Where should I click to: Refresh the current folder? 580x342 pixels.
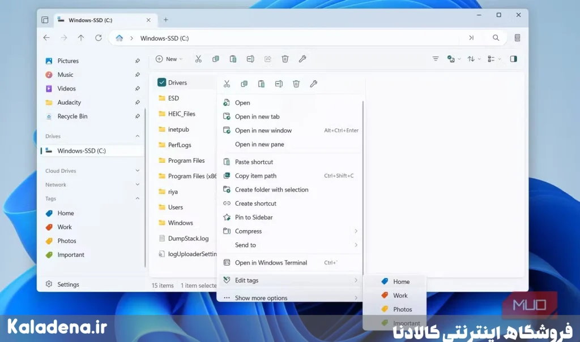pos(99,38)
